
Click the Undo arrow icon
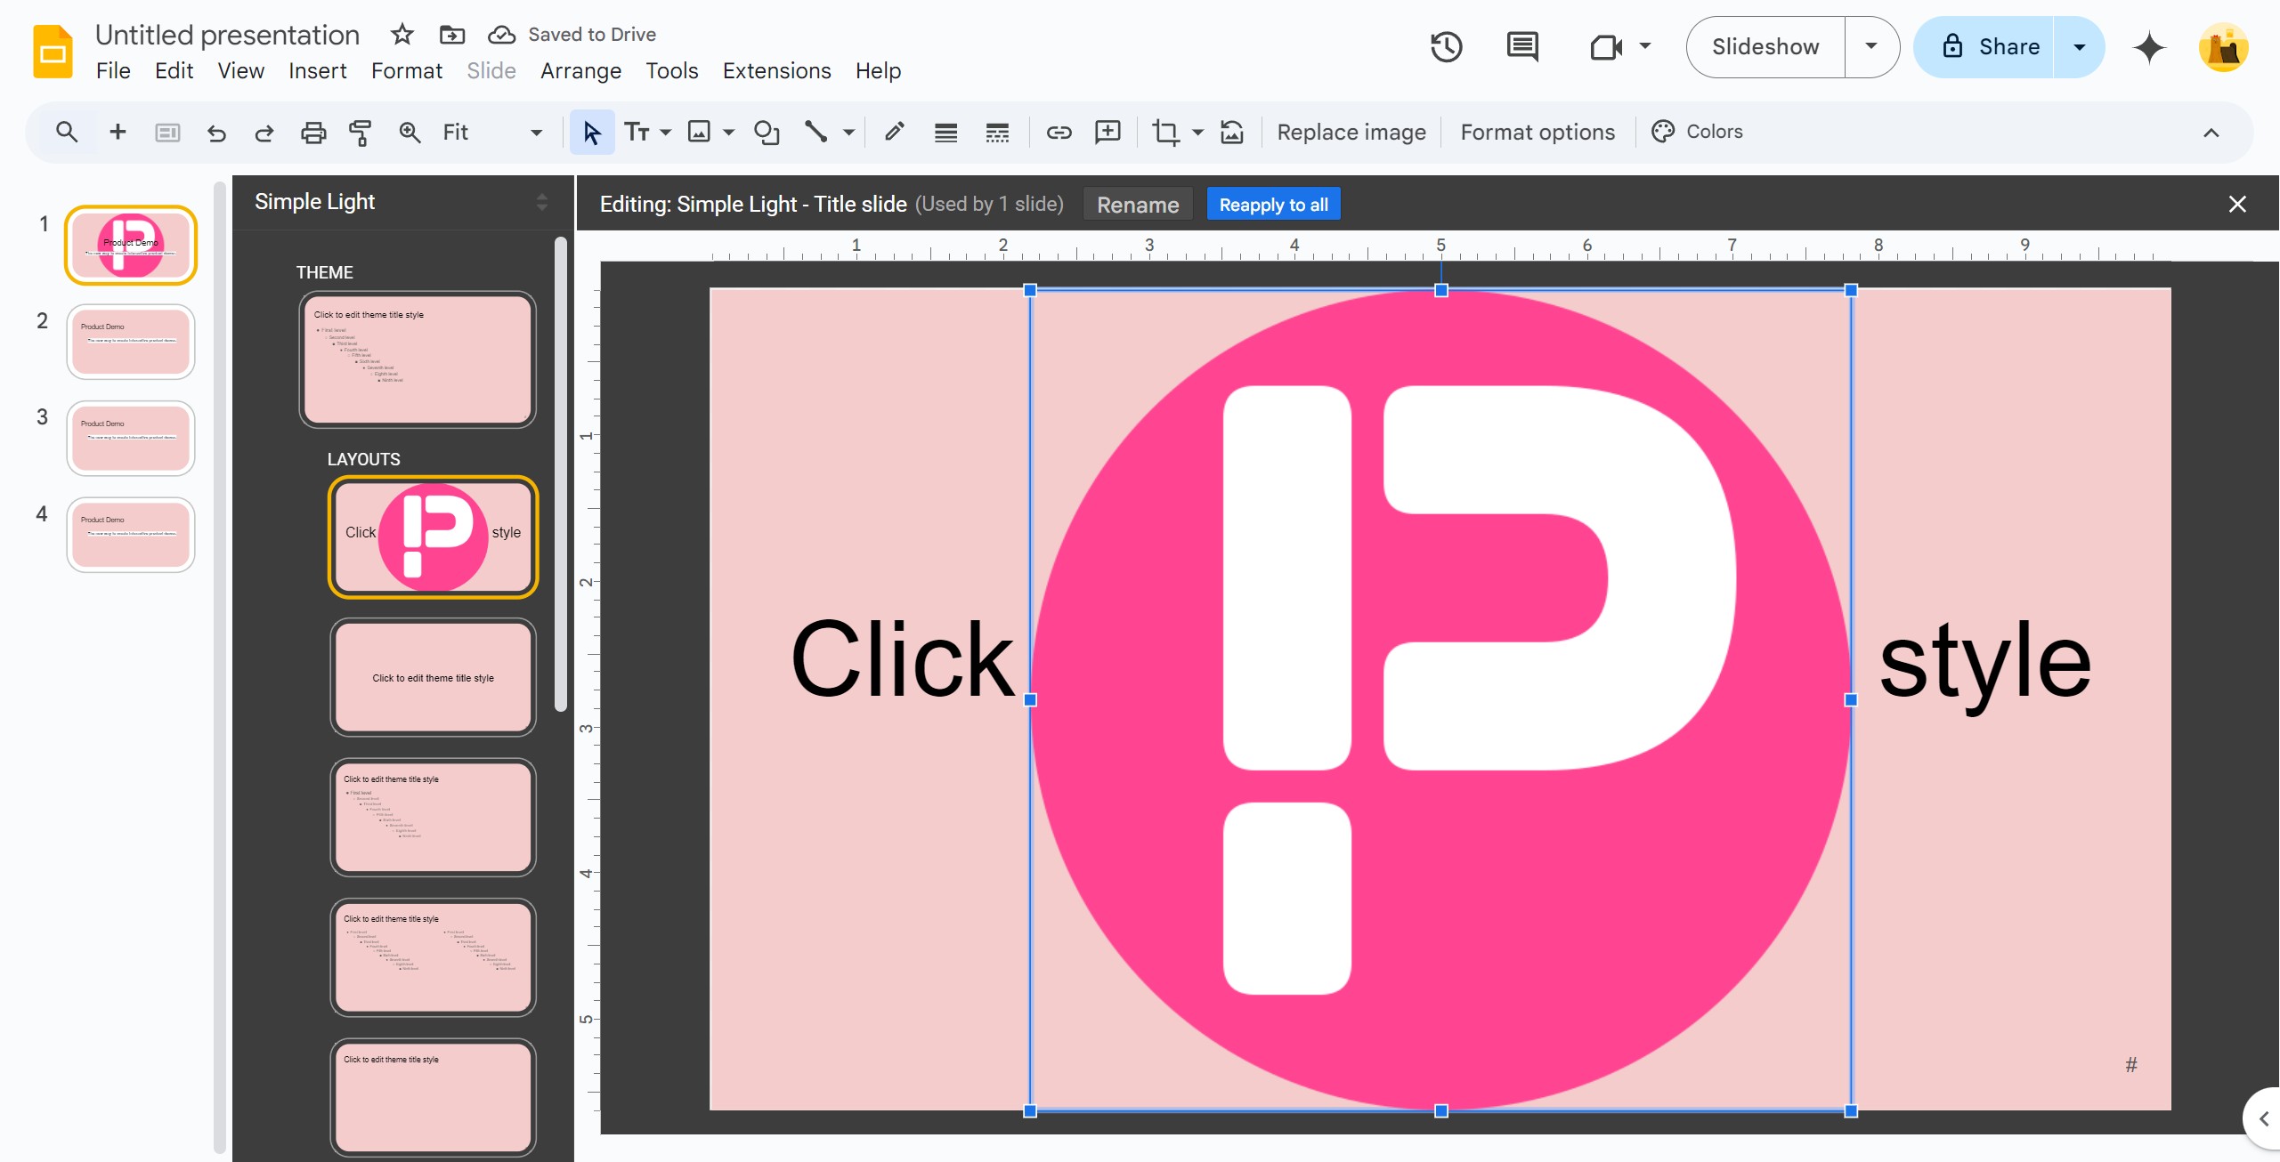click(216, 133)
